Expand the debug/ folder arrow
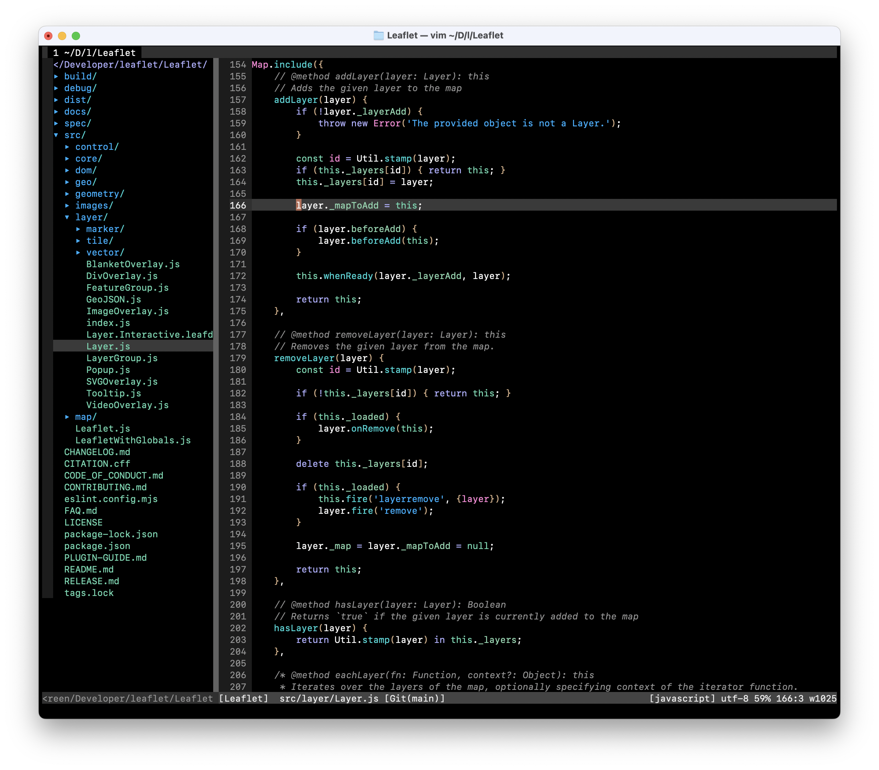Image resolution: width=879 pixels, height=770 pixels. click(x=56, y=88)
